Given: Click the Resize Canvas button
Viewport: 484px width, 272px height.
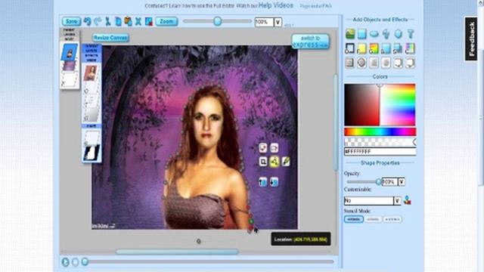Looking at the screenshot, I should pos(110,38).
